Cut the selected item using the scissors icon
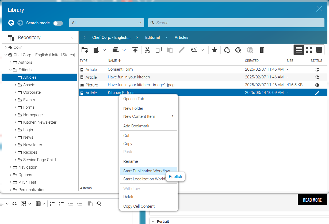The width and height of the screenshot is (329, 224). [147, 50]
